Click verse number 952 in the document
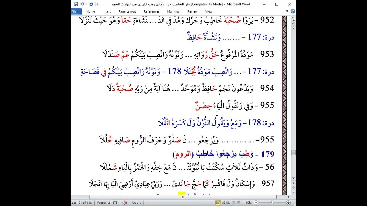 tap(268, 20)
